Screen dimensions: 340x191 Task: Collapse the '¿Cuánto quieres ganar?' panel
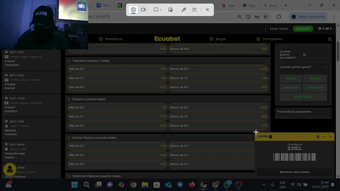coord(325,67)
